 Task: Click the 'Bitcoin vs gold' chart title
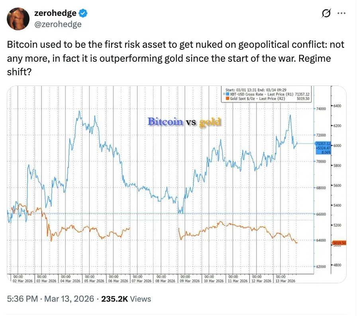click(x=184, y=122)
